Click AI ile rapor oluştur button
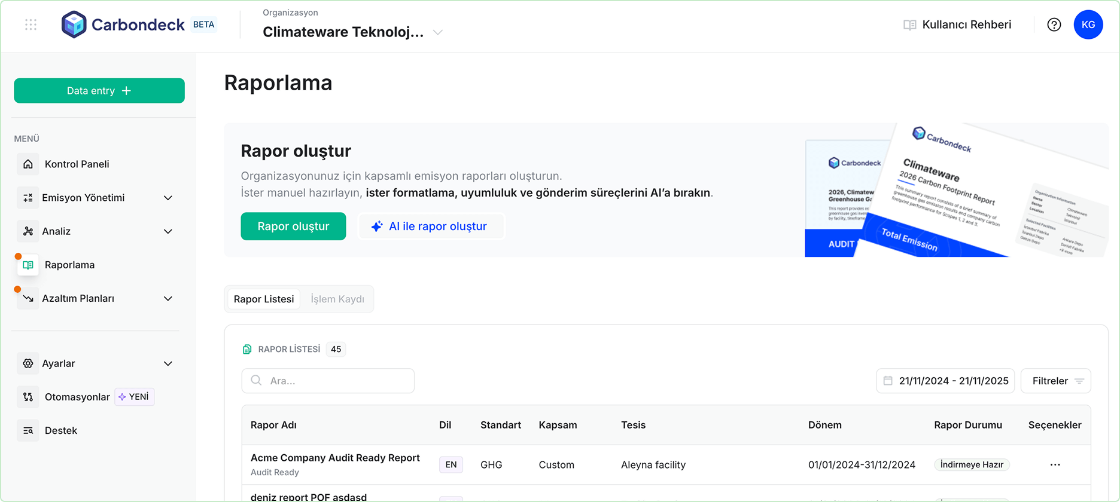This screenshot has width=1120, height=502. pyautogui.click(x=431, y=226)
